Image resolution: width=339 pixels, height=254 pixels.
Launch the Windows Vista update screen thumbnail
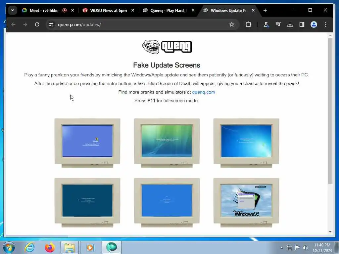coord(167,143)
